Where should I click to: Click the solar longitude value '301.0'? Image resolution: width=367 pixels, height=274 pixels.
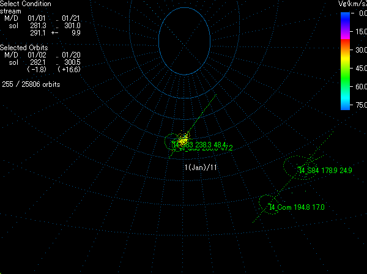point(72,26)
